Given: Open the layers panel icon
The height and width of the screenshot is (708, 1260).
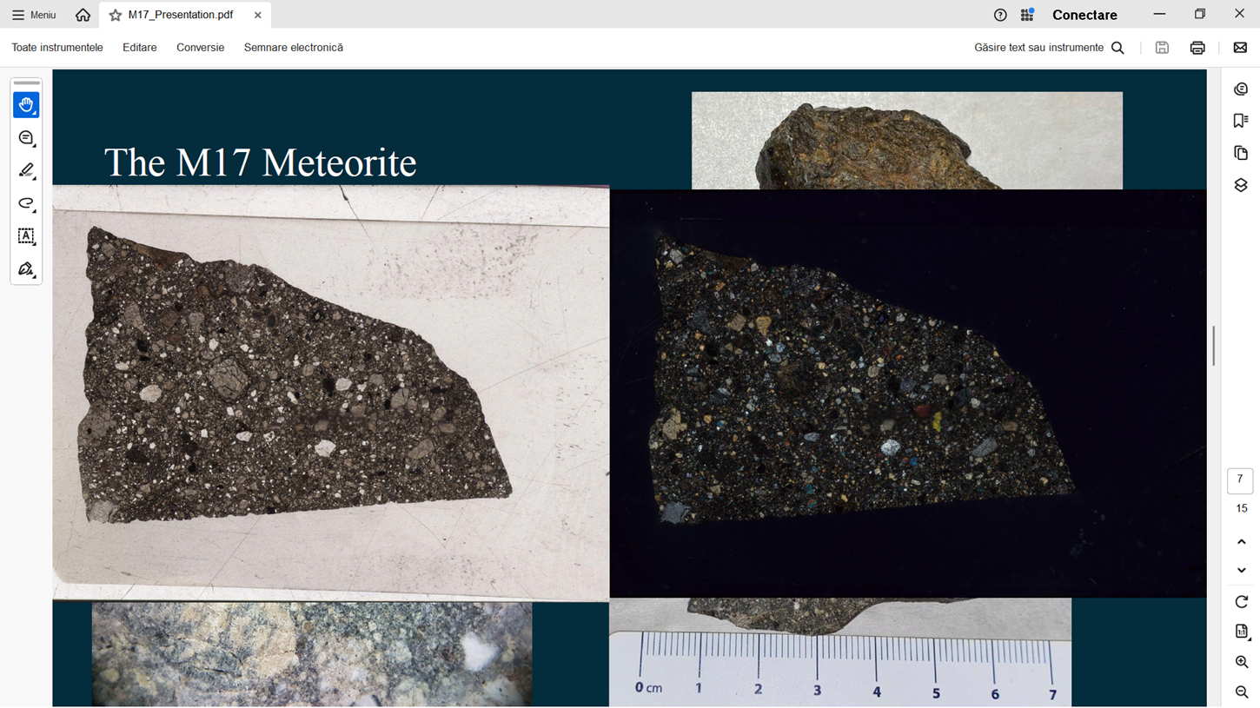Looking at the screenshot, I should pos(1241,185).
